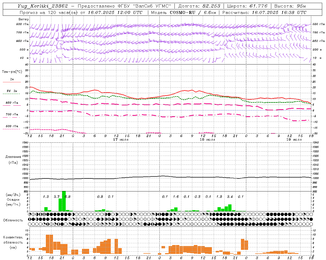Click the 1.9 precipitation total value
326x260 pixels.
click(x=219, y=197)
